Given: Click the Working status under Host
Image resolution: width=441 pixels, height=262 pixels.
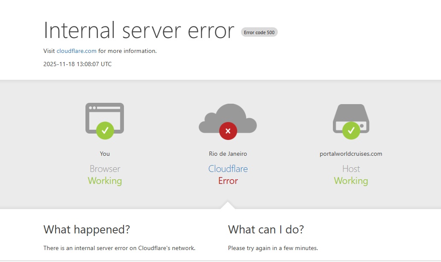Looking at the screenshot, I should [x=351, y=181].
